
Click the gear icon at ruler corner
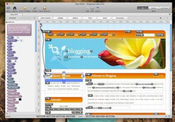39,22
